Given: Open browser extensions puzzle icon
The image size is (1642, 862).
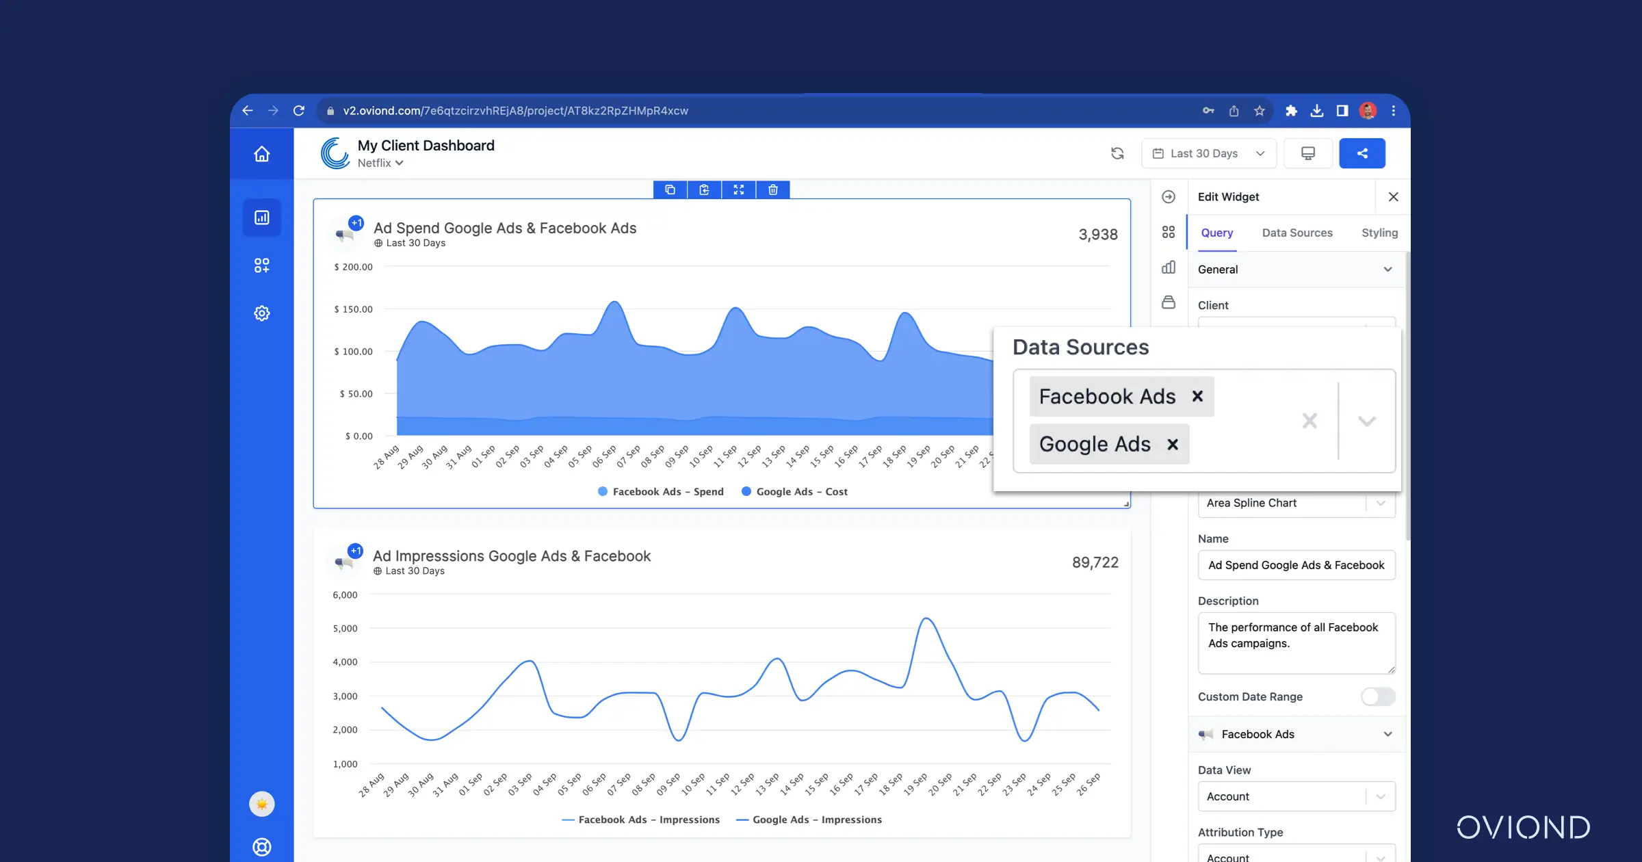Looking at the screenshot, I should (x=1291, y=111).
